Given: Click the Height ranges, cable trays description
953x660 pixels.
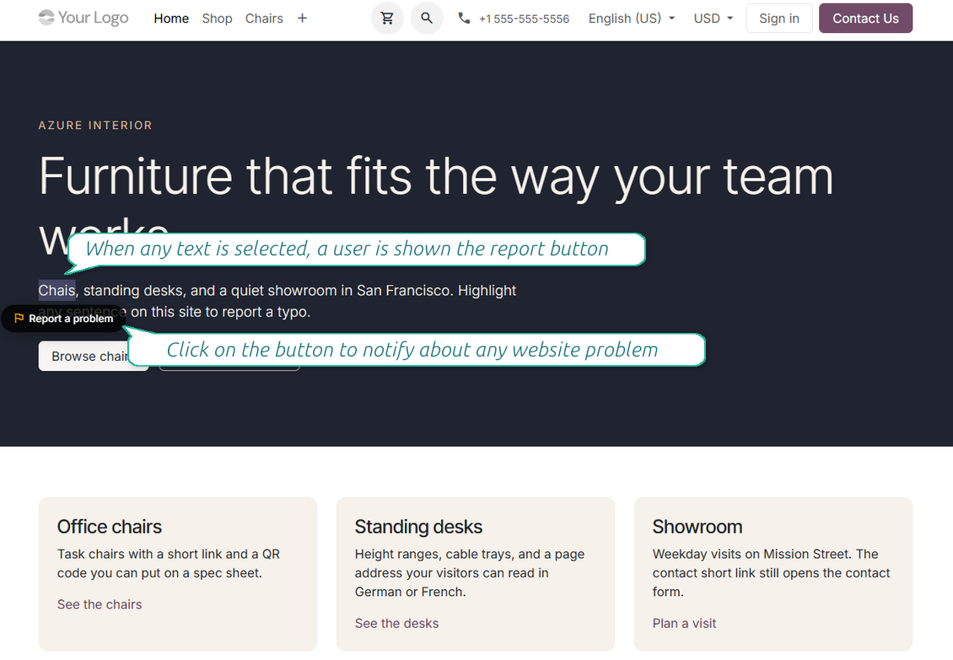Looking at the screenshot, I should pyautogui.click(x=470, y=572).
